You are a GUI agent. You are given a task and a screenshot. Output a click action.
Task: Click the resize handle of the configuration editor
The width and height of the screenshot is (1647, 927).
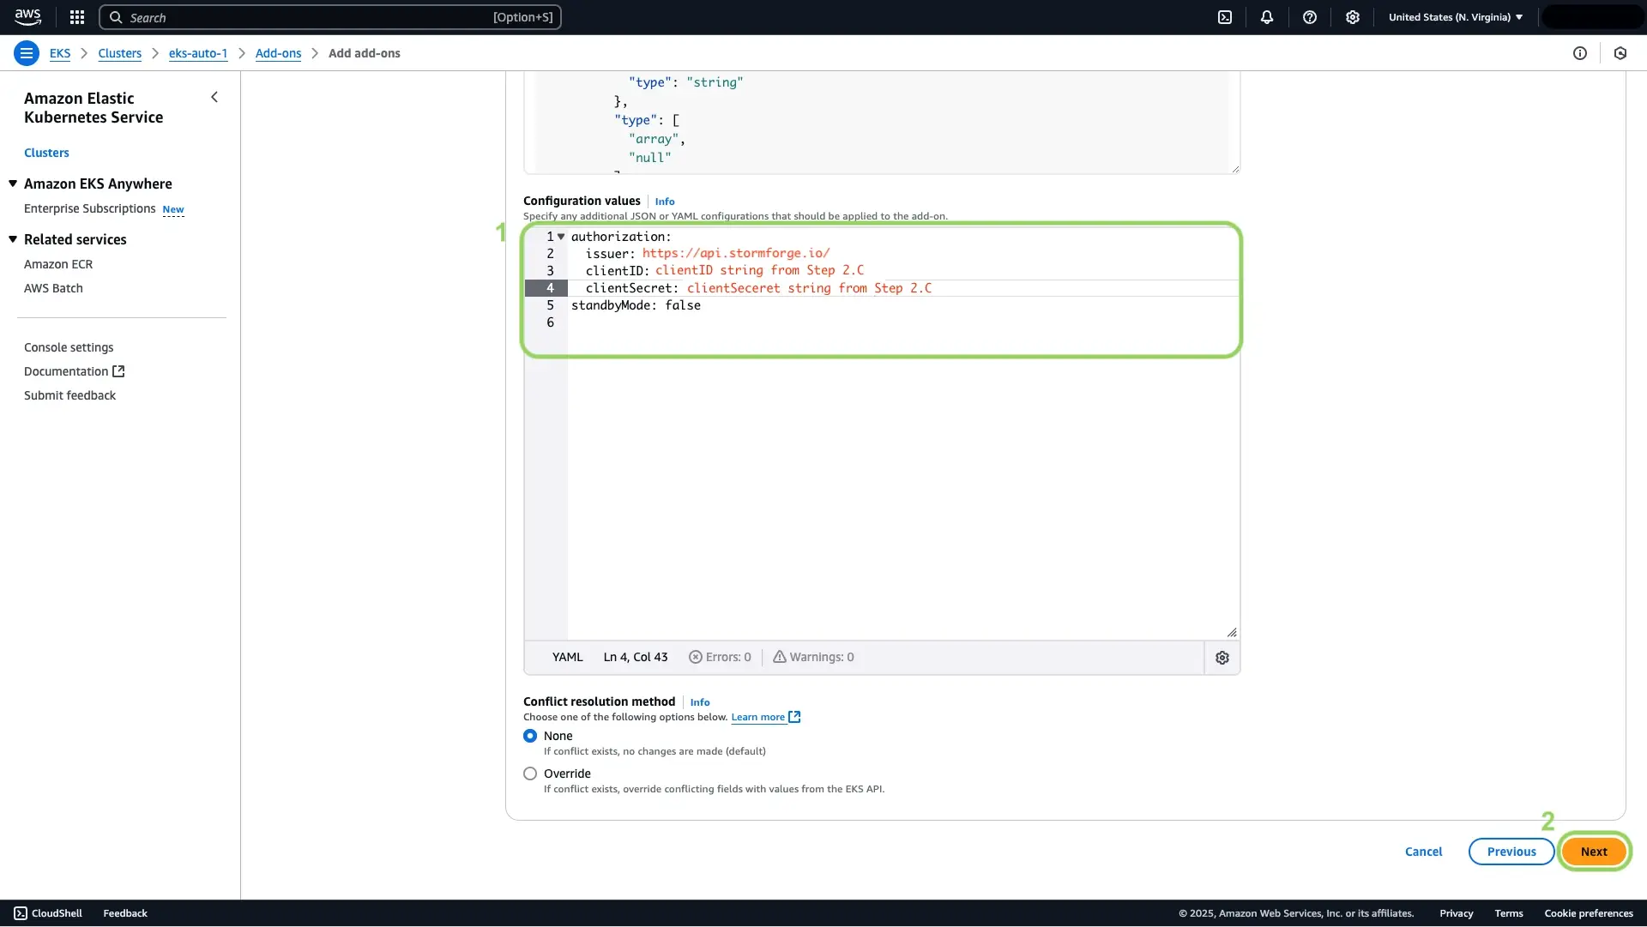coord(1232,632)
